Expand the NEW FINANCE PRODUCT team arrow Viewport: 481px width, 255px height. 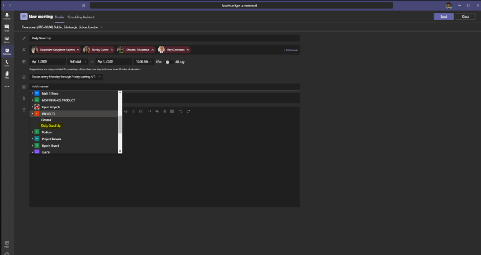[x=32, y=100]
